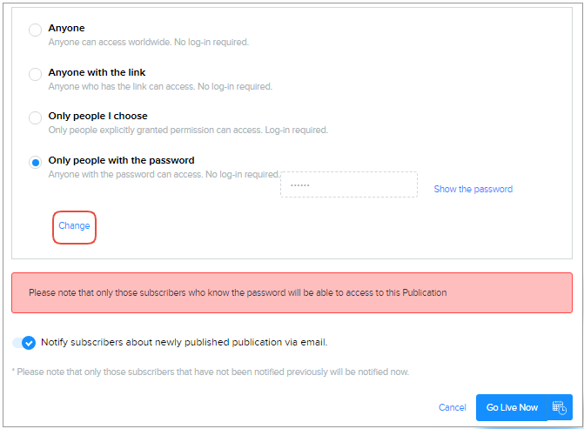Select the "Anyone" radio button
Viewport: 584px width, 429px height.
(35, 30)
